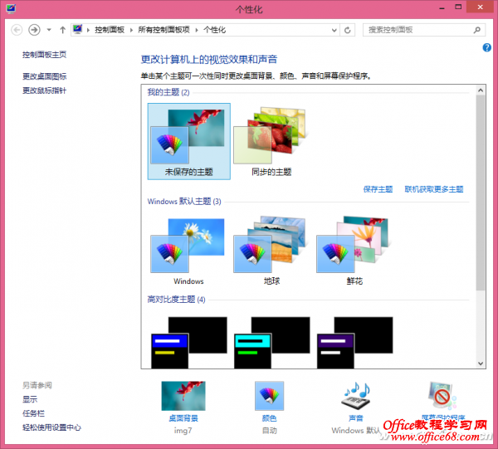Click the Up one level arrow
The height and width of the screenshot is (449, 498).
click(63, 29)
